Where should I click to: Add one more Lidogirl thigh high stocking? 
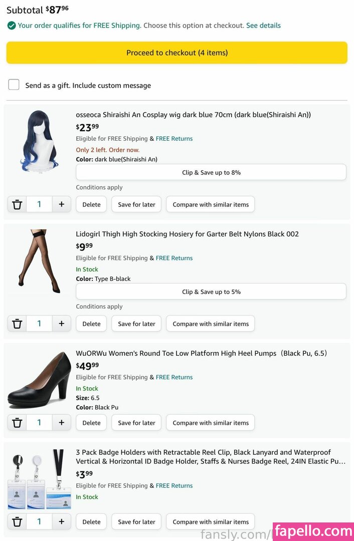62,324
